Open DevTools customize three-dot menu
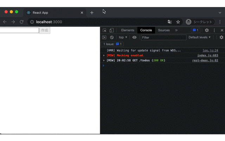This screenshot has width=225, height=141. tap(214, 30)
